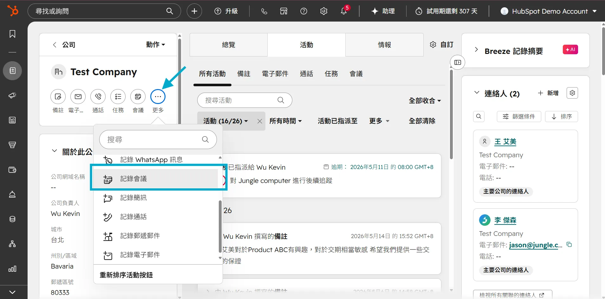Open the settings gear in top bar

tap(324, 11)
